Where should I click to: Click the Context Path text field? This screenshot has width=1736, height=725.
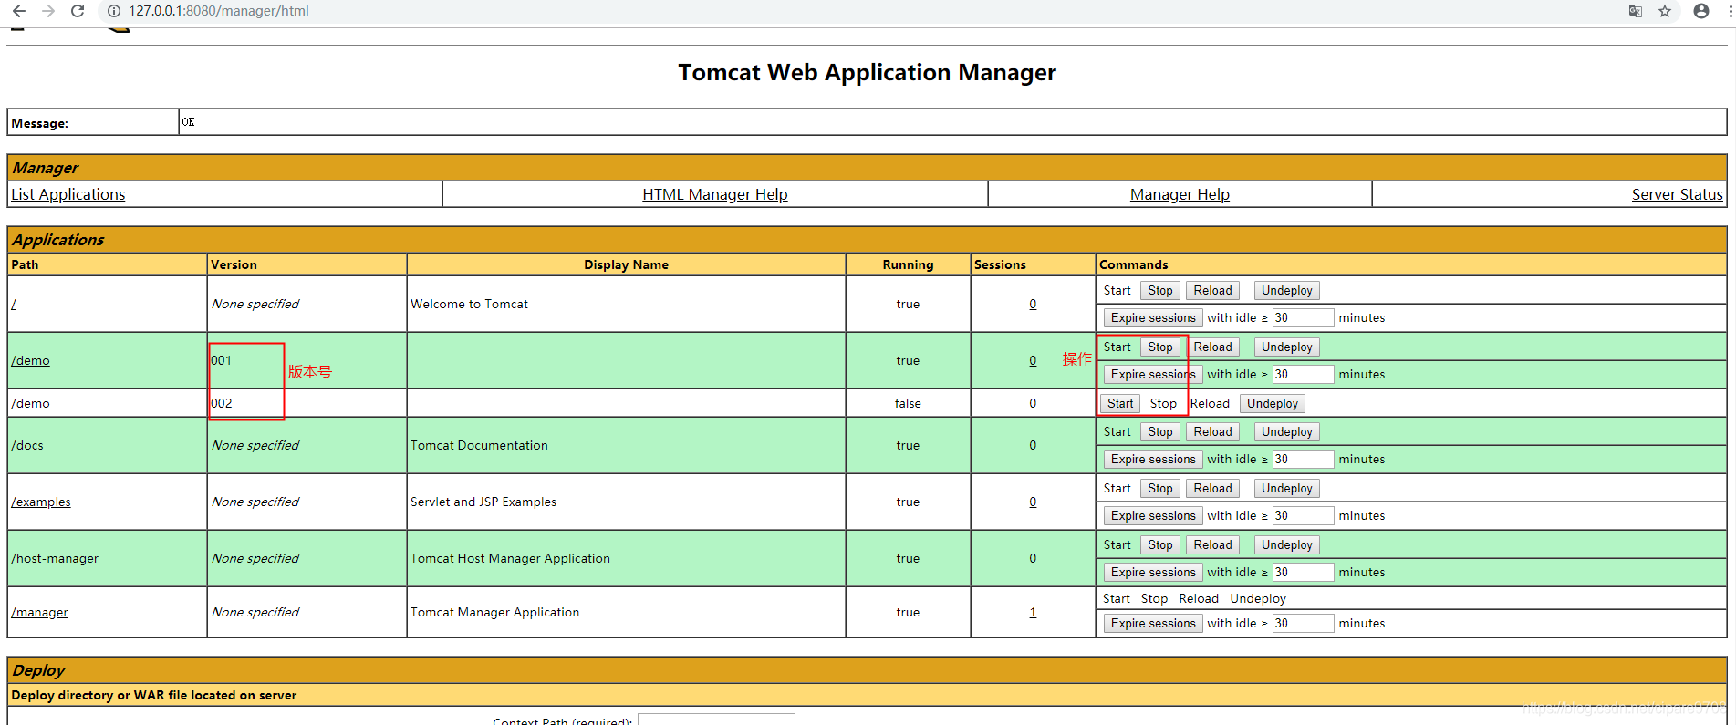716,720
